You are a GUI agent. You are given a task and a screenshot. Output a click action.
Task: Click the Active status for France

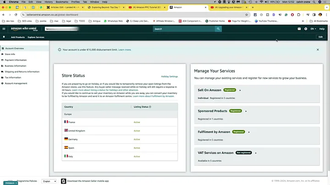click(137, 122)
